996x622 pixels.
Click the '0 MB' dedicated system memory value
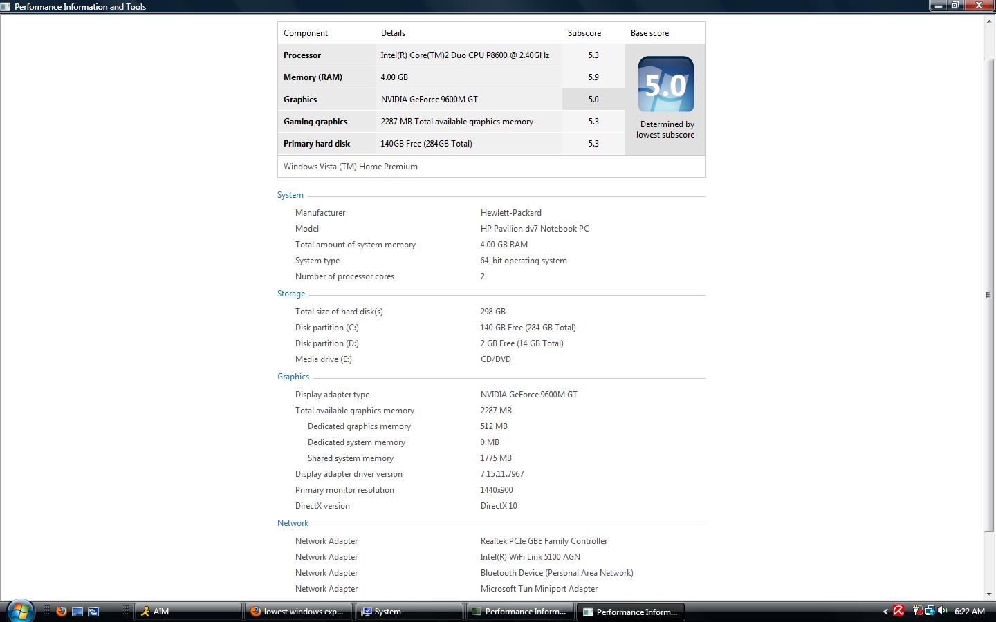tap(490, 442)
